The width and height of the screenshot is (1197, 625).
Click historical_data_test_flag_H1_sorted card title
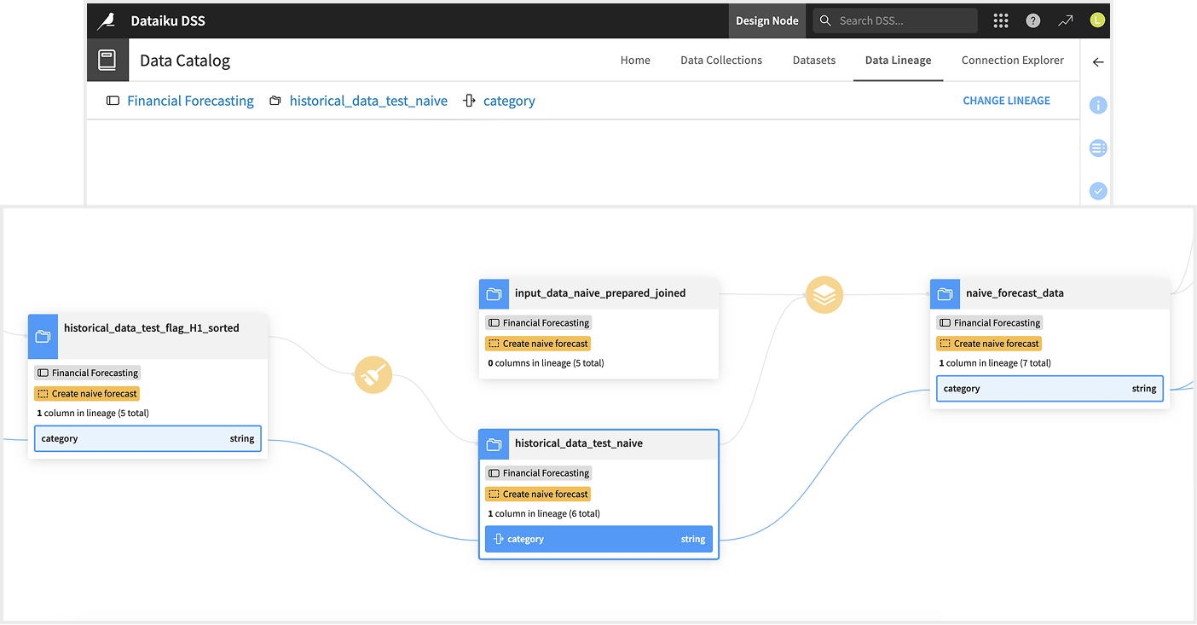[152, 327]
